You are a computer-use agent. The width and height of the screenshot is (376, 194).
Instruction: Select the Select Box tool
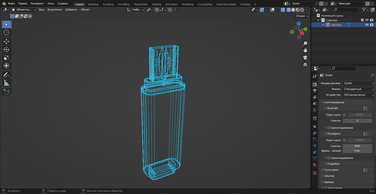pos(6,24)
